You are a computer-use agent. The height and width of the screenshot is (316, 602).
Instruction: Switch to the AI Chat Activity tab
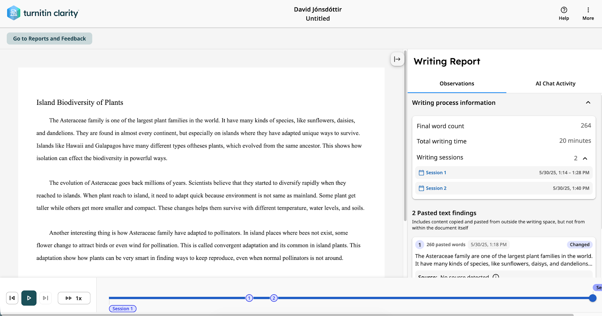pyautogui.click(x=555, y=84)
